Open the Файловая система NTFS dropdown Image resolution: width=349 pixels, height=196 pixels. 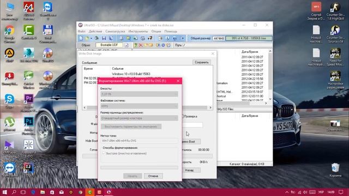click(x=139, y=106)
